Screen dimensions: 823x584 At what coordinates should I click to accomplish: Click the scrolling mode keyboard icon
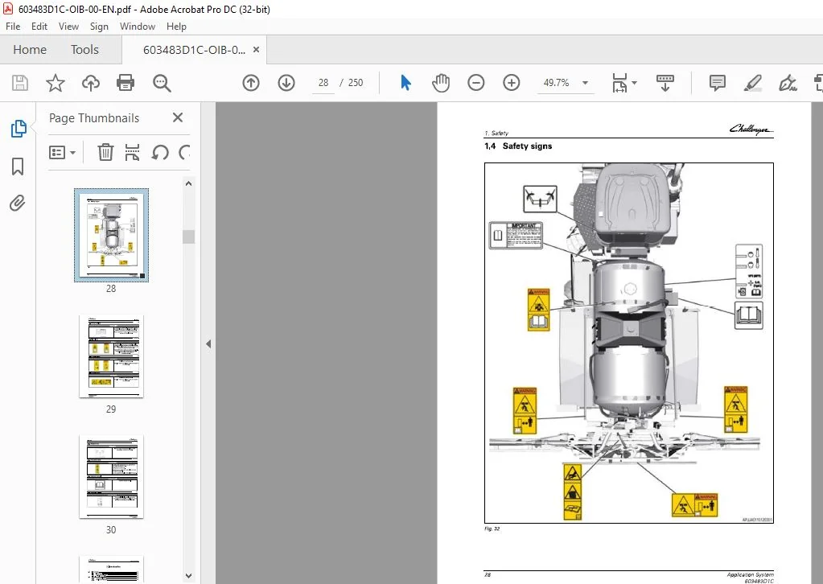point(665,83)
